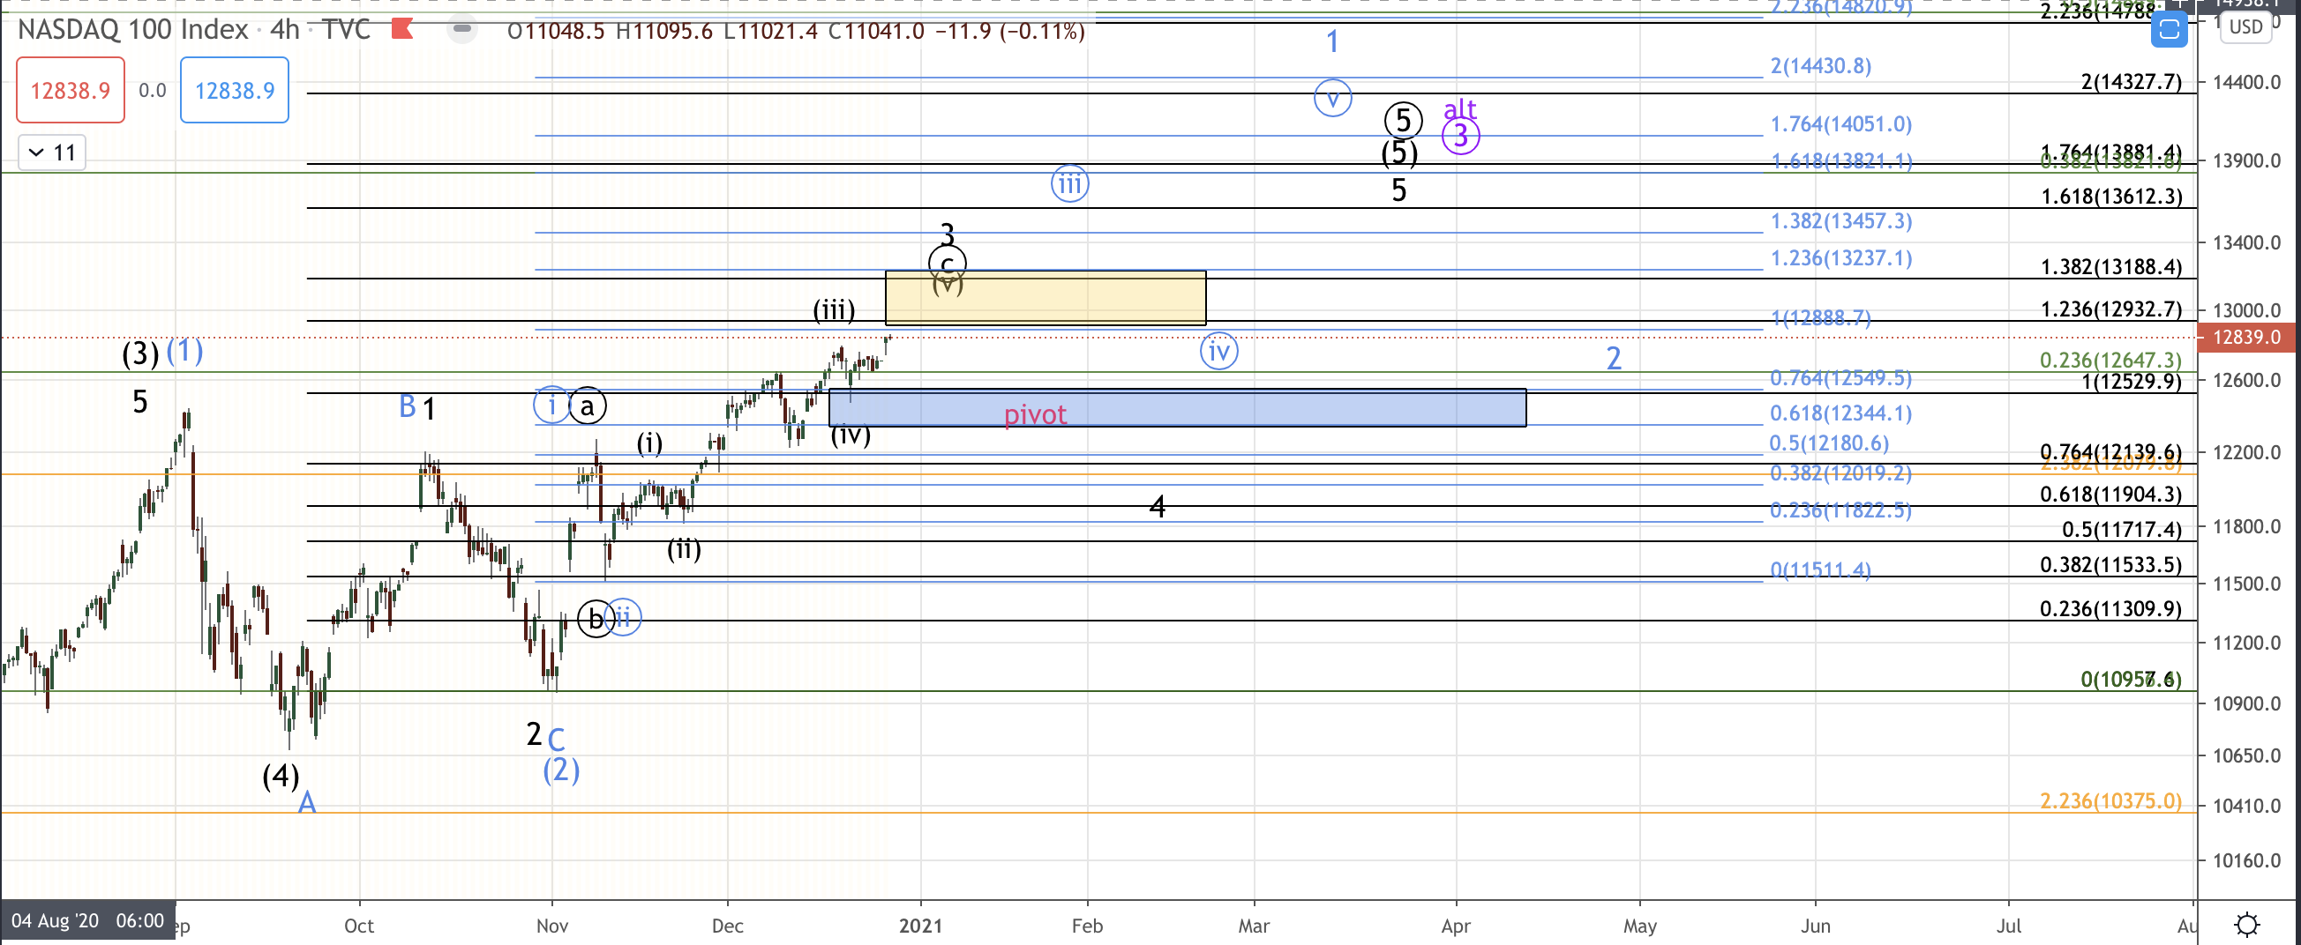Viewport: 2301px width, 945px height.
Task: Select the blue 1 wave label near top
Action: (x=1332, y=41)
